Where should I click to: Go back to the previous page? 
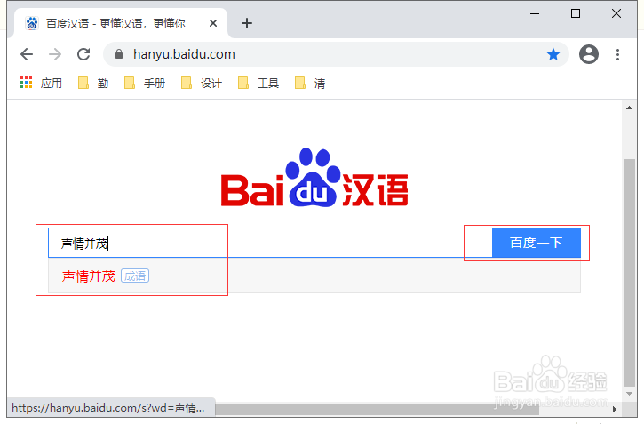pyautogui.click(x=27, y=54)
